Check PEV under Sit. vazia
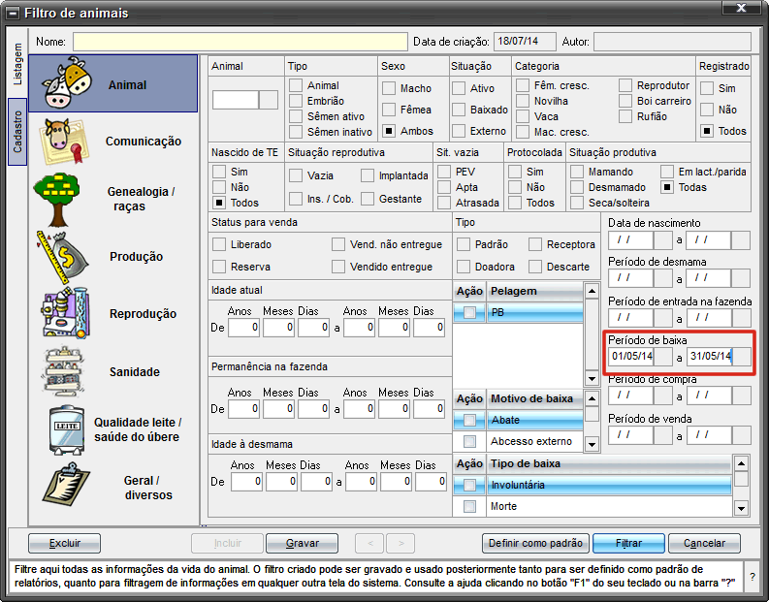 pyautogui.click(x=444, y=172)
